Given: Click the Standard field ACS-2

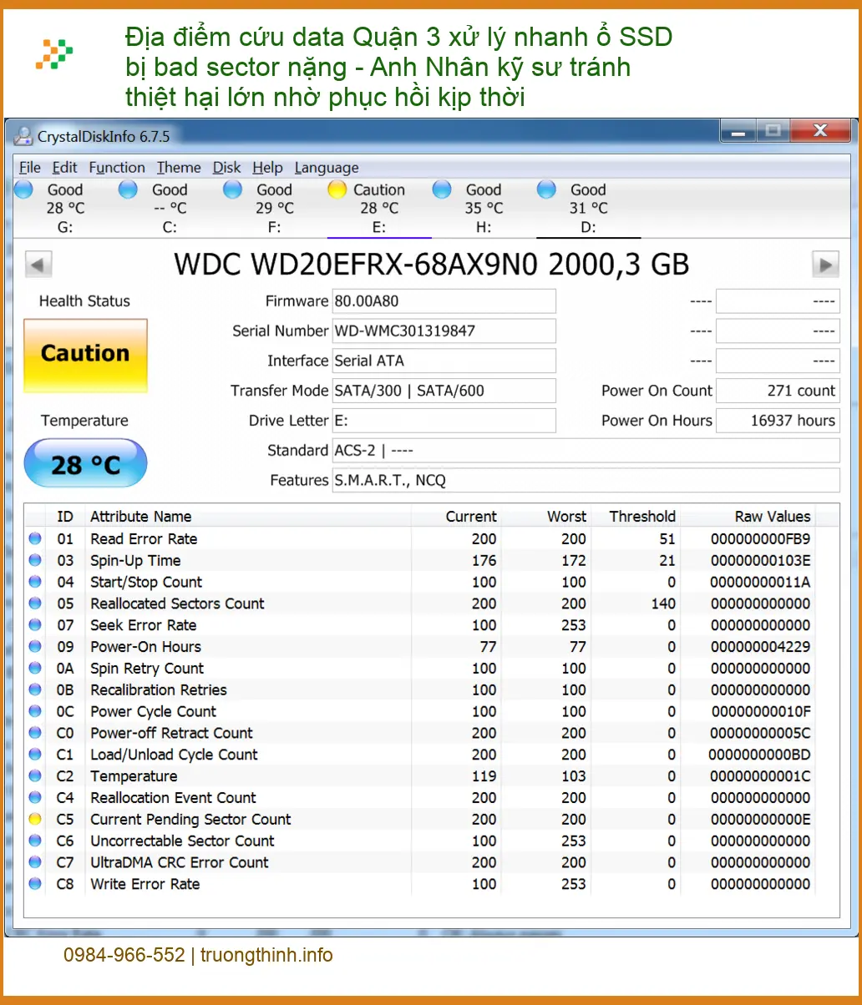Looking at the screenshot, I should point(586,450).
